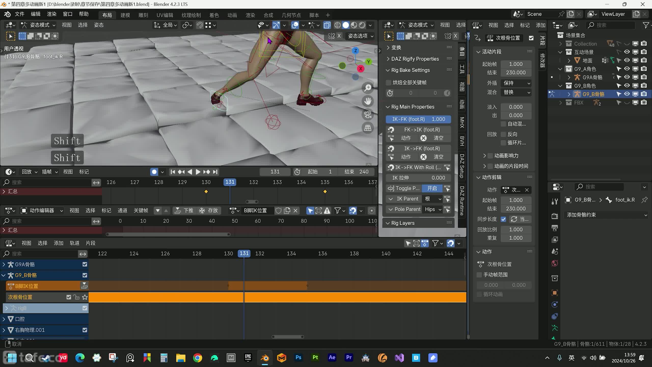Screen dimensions: 652x367
Task: Open the Object properties tab icon
Action: (555, 293)
